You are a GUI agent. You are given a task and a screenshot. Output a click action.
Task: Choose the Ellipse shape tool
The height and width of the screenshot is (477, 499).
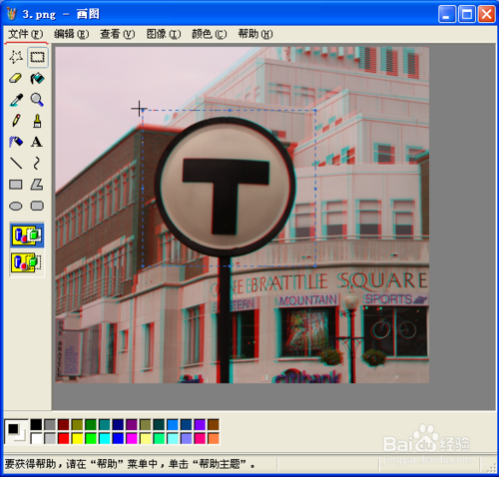coord(16,206)
